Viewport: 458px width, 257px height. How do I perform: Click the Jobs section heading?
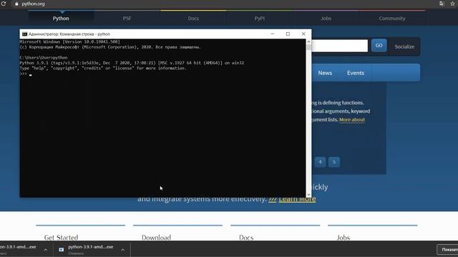click(x=343, y=238)
